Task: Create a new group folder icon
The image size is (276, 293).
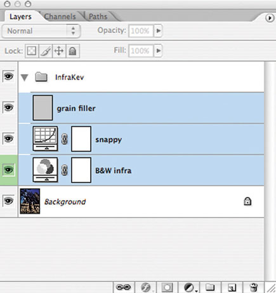Action: point(210,287)
